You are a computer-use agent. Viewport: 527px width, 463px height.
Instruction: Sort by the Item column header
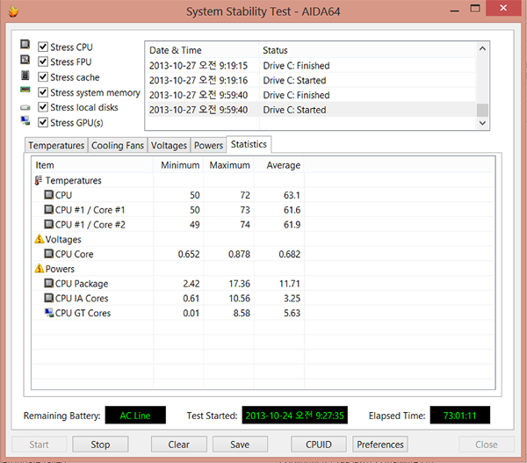coord(92,165)
